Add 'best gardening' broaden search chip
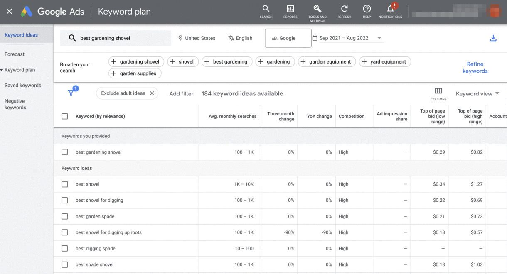507x274 pixels. (x=227, y=61)
